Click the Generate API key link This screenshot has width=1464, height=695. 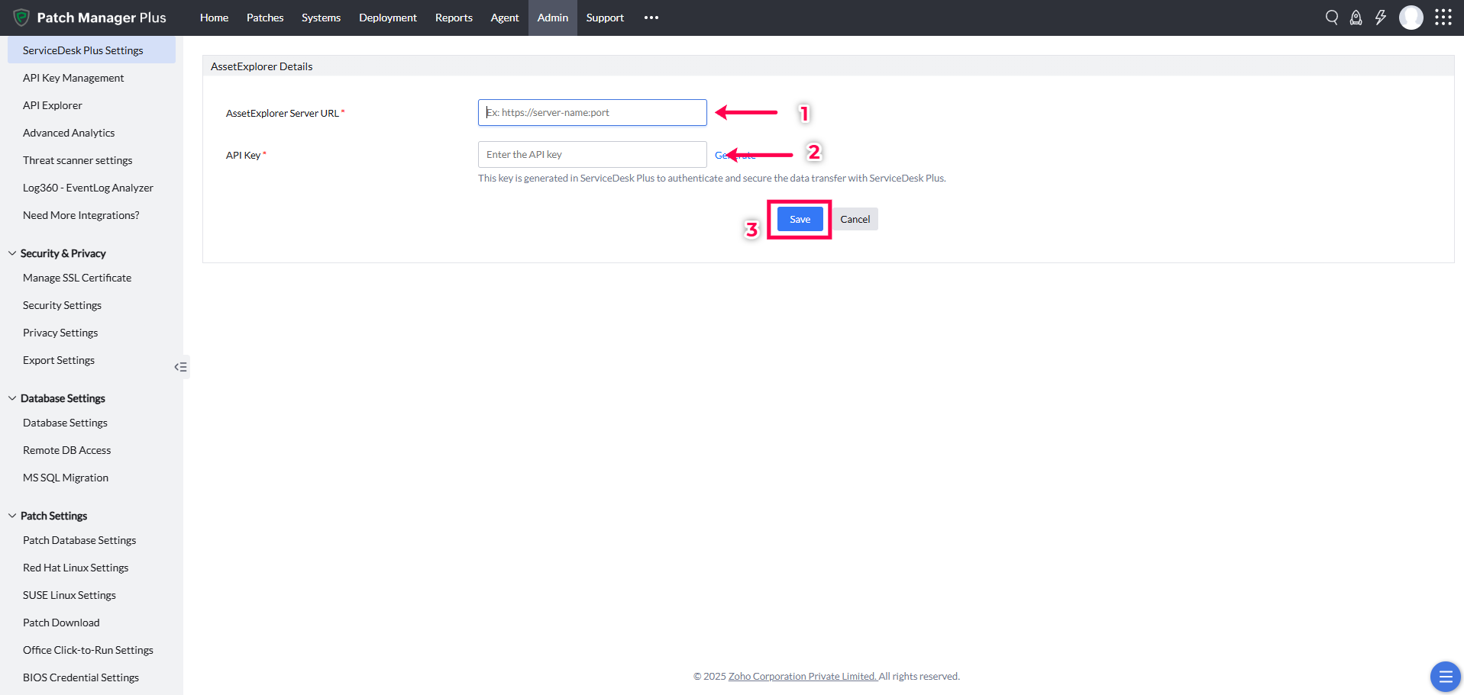(735, 155)
